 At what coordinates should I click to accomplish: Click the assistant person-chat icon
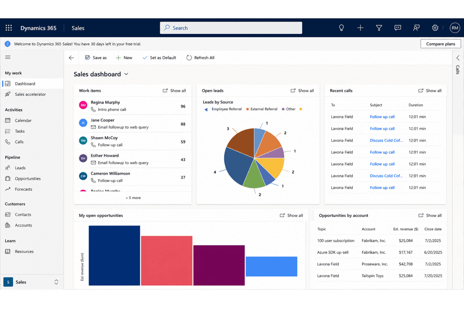point(416,28)
